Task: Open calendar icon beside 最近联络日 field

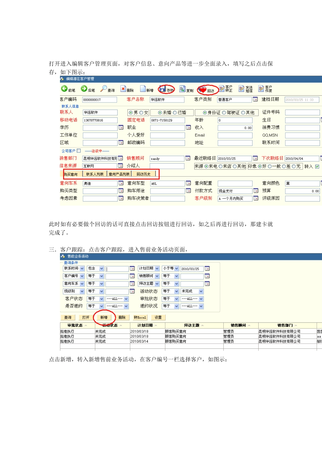Action: [255, 158]
